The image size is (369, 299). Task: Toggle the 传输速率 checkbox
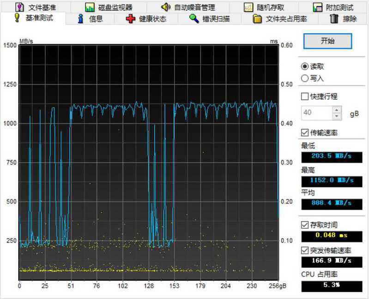[x=305, y=132]
